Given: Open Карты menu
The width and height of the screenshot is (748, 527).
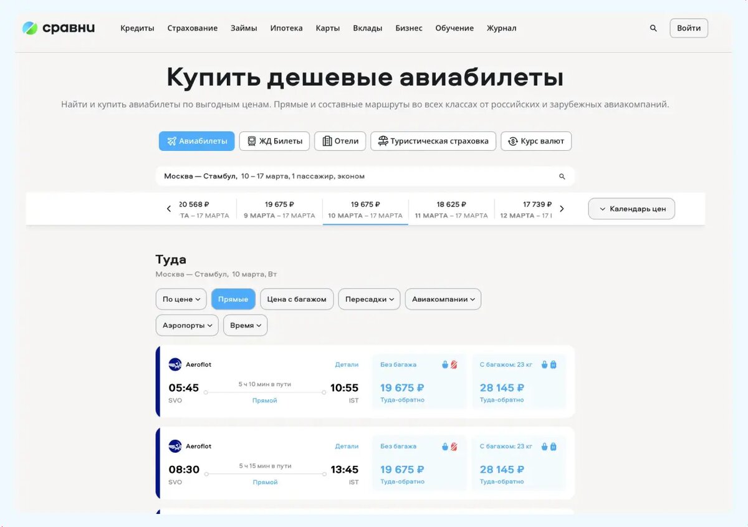Looking at the screenshot, I should 328,28.
